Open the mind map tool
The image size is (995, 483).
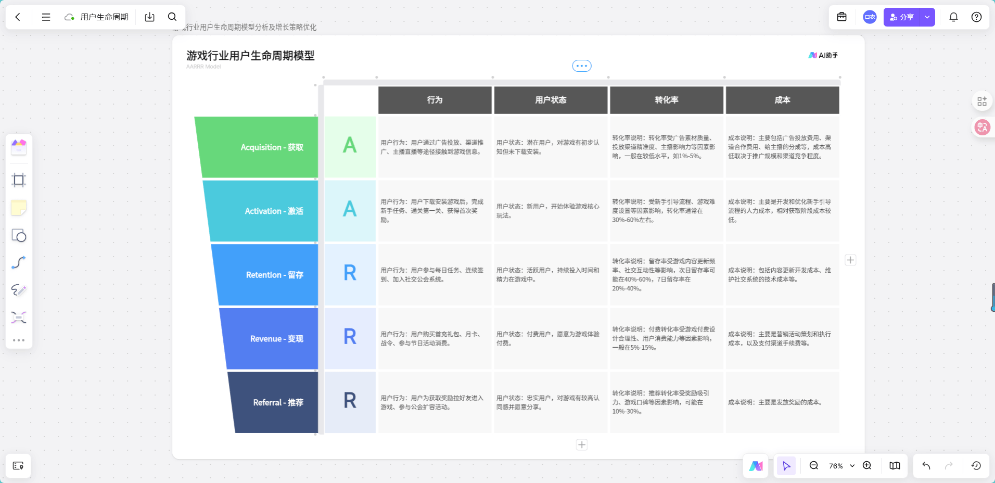pyautogui.click(x=19, y=317)
